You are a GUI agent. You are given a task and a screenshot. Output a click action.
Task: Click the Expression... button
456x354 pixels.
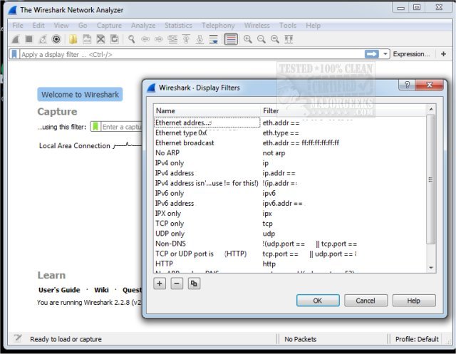pyautogui.click(x=411, y=53)
